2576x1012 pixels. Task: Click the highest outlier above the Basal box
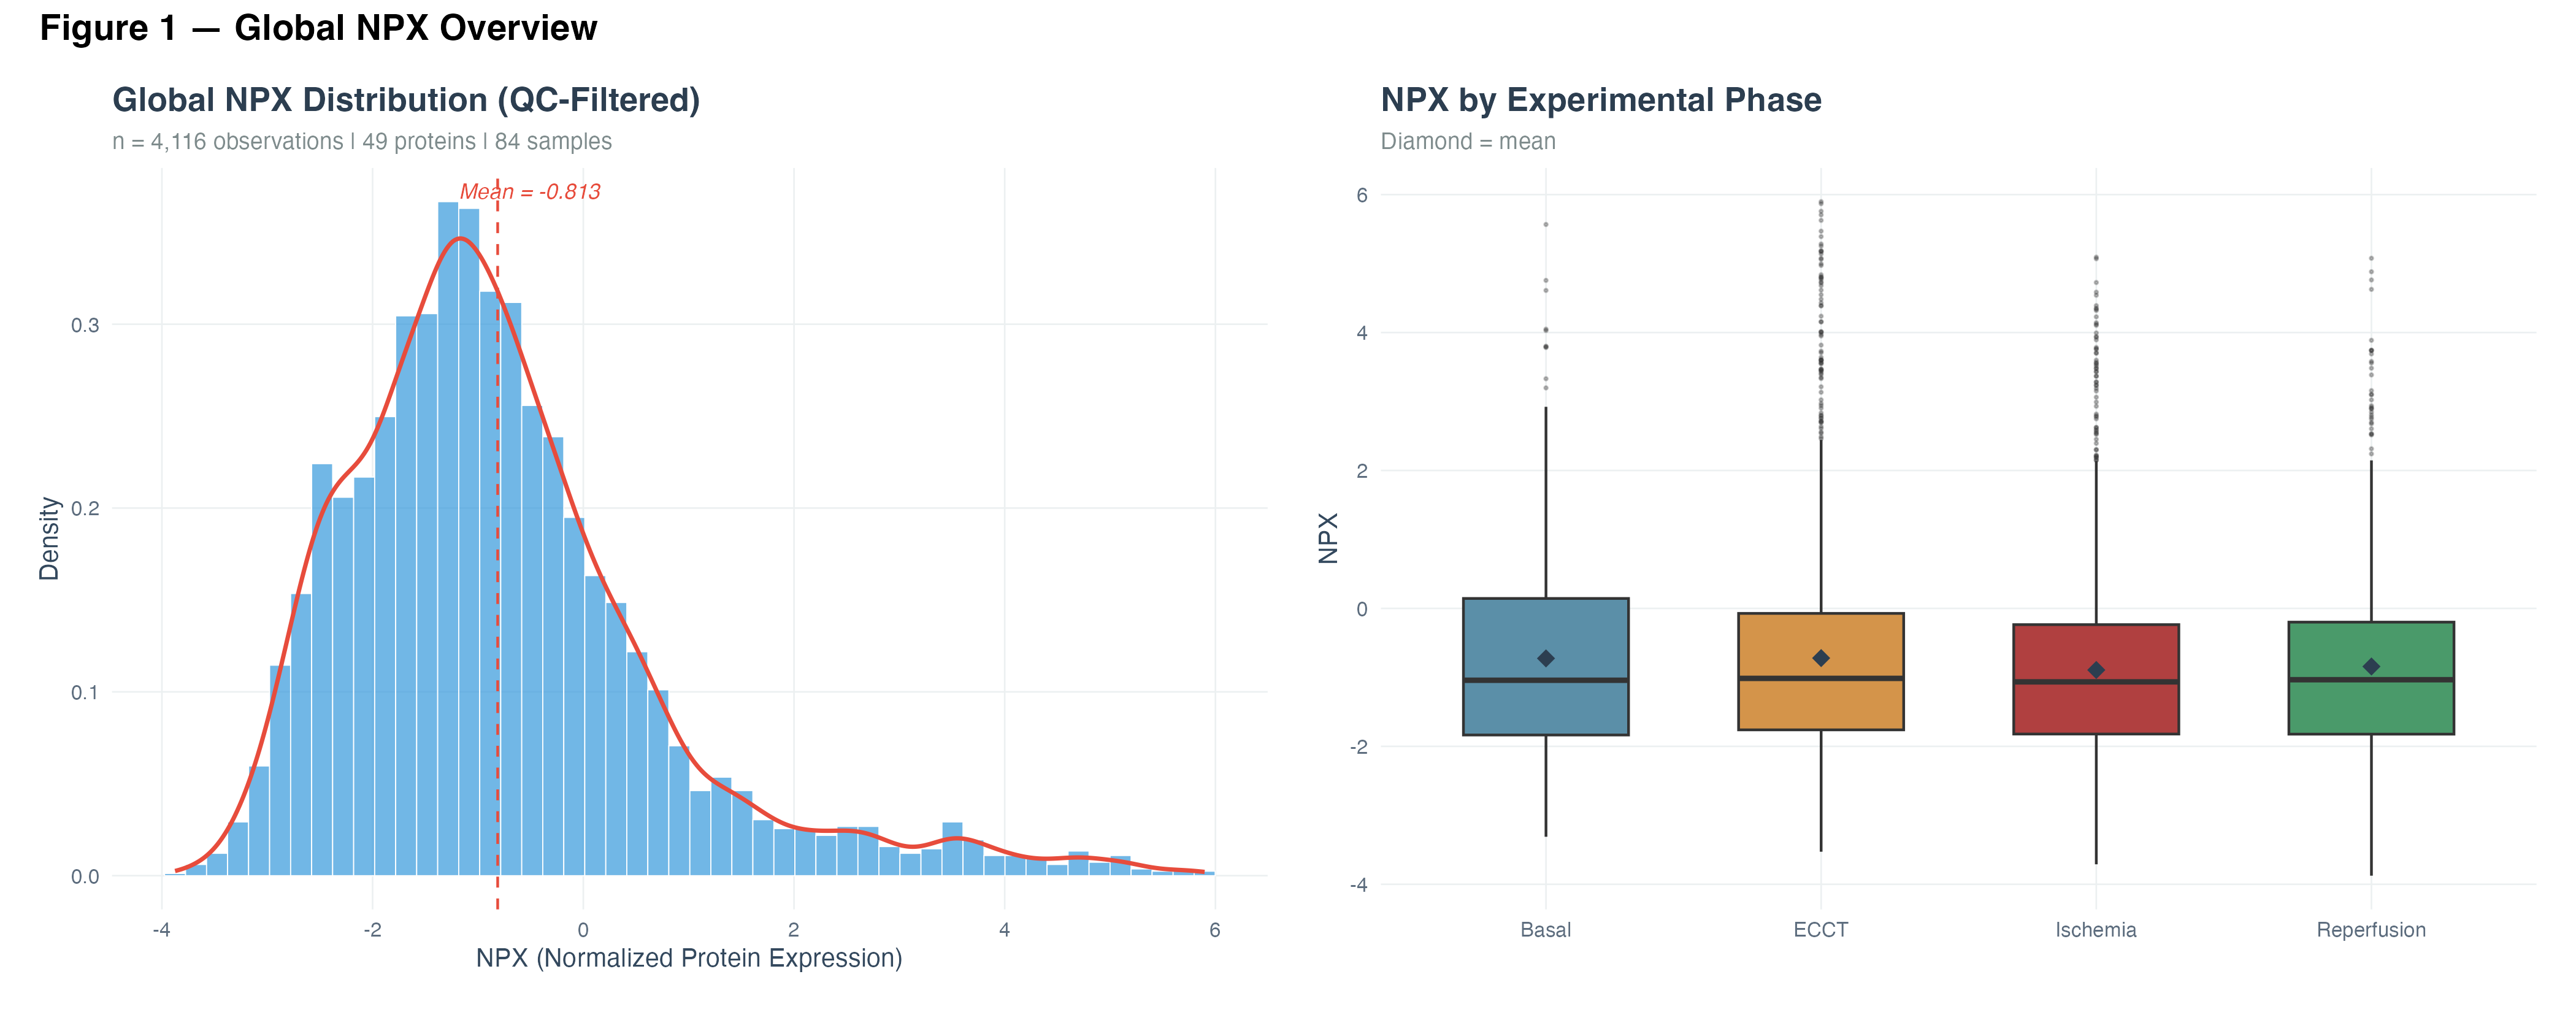pos(1545,224)
